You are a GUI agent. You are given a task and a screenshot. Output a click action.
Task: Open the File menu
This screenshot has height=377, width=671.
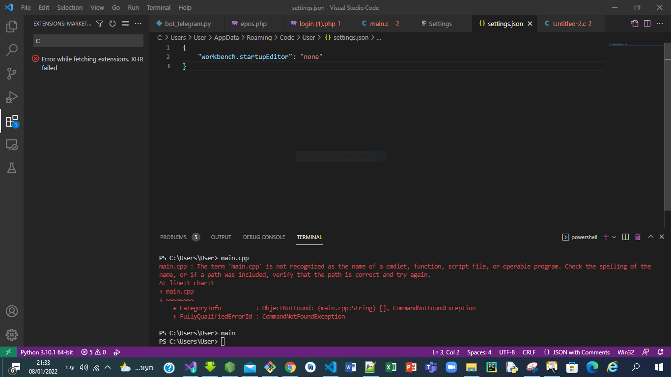click(x=26, y=7)
